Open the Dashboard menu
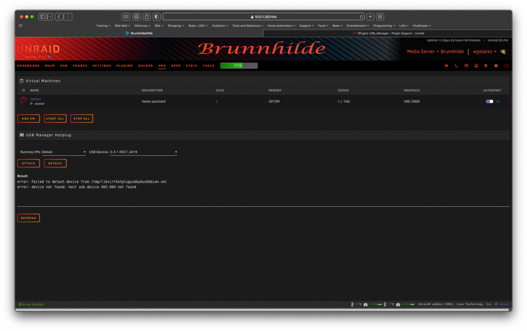 (28, 66)
